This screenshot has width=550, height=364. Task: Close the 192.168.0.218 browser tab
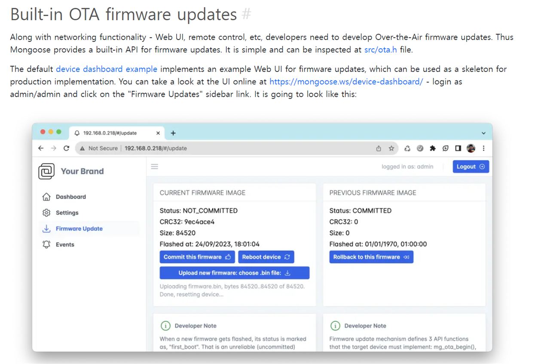(x=158, y=133)
